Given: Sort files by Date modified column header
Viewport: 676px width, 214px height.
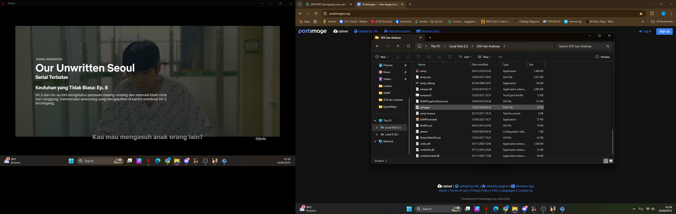Looking at the screenshot, I should [x=485, y=64].
